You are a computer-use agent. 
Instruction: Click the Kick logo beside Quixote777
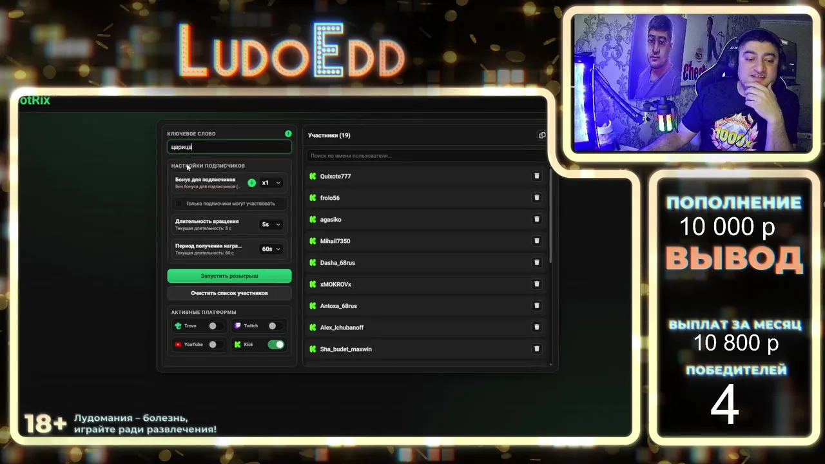coord(313,176)
